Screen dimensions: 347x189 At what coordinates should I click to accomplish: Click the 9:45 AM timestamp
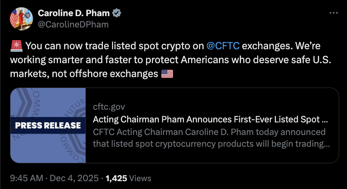(x=25, y=178)
